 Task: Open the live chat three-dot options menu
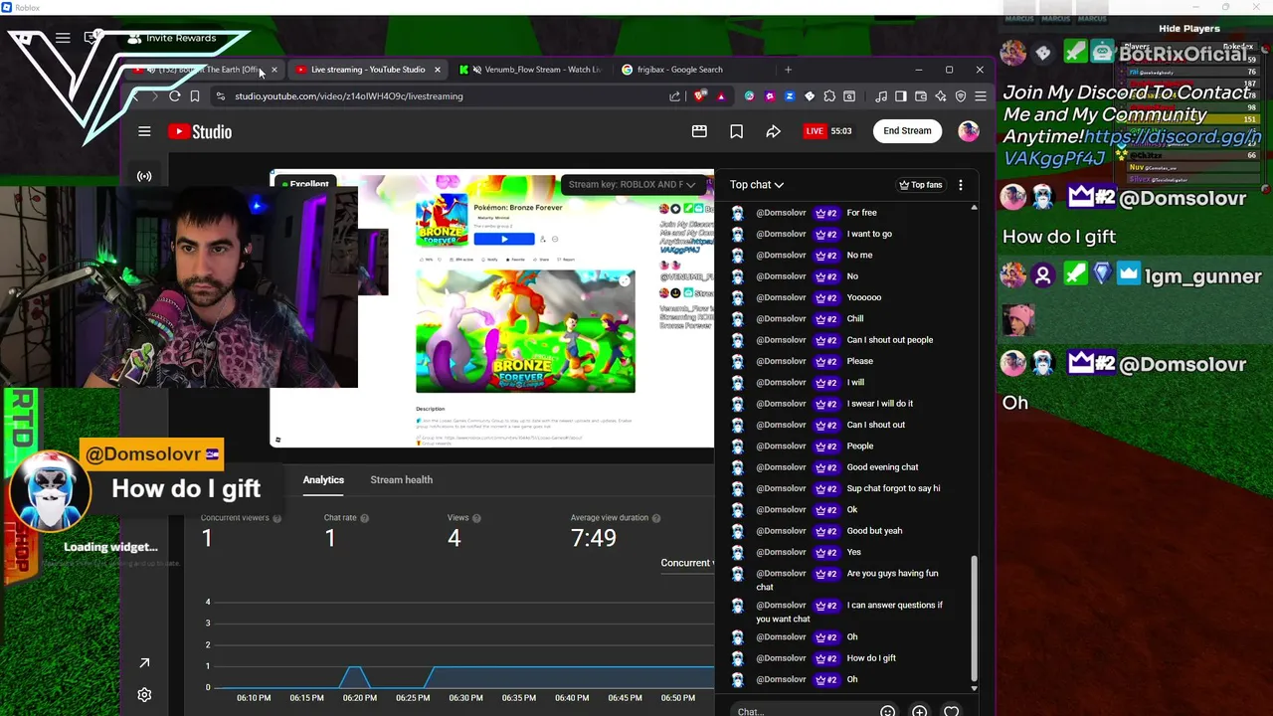pos(960,185)
